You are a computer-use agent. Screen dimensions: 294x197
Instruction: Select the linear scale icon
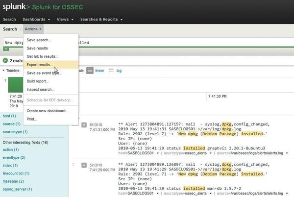(90, 71)
